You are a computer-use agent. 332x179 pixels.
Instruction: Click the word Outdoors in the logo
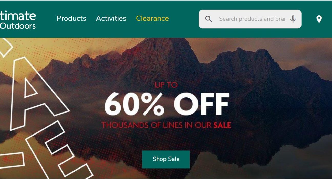pyautogui.click(x=18, y=26)
